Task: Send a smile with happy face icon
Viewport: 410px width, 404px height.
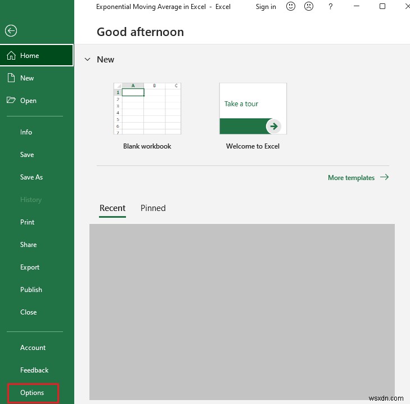Action: 291,6
